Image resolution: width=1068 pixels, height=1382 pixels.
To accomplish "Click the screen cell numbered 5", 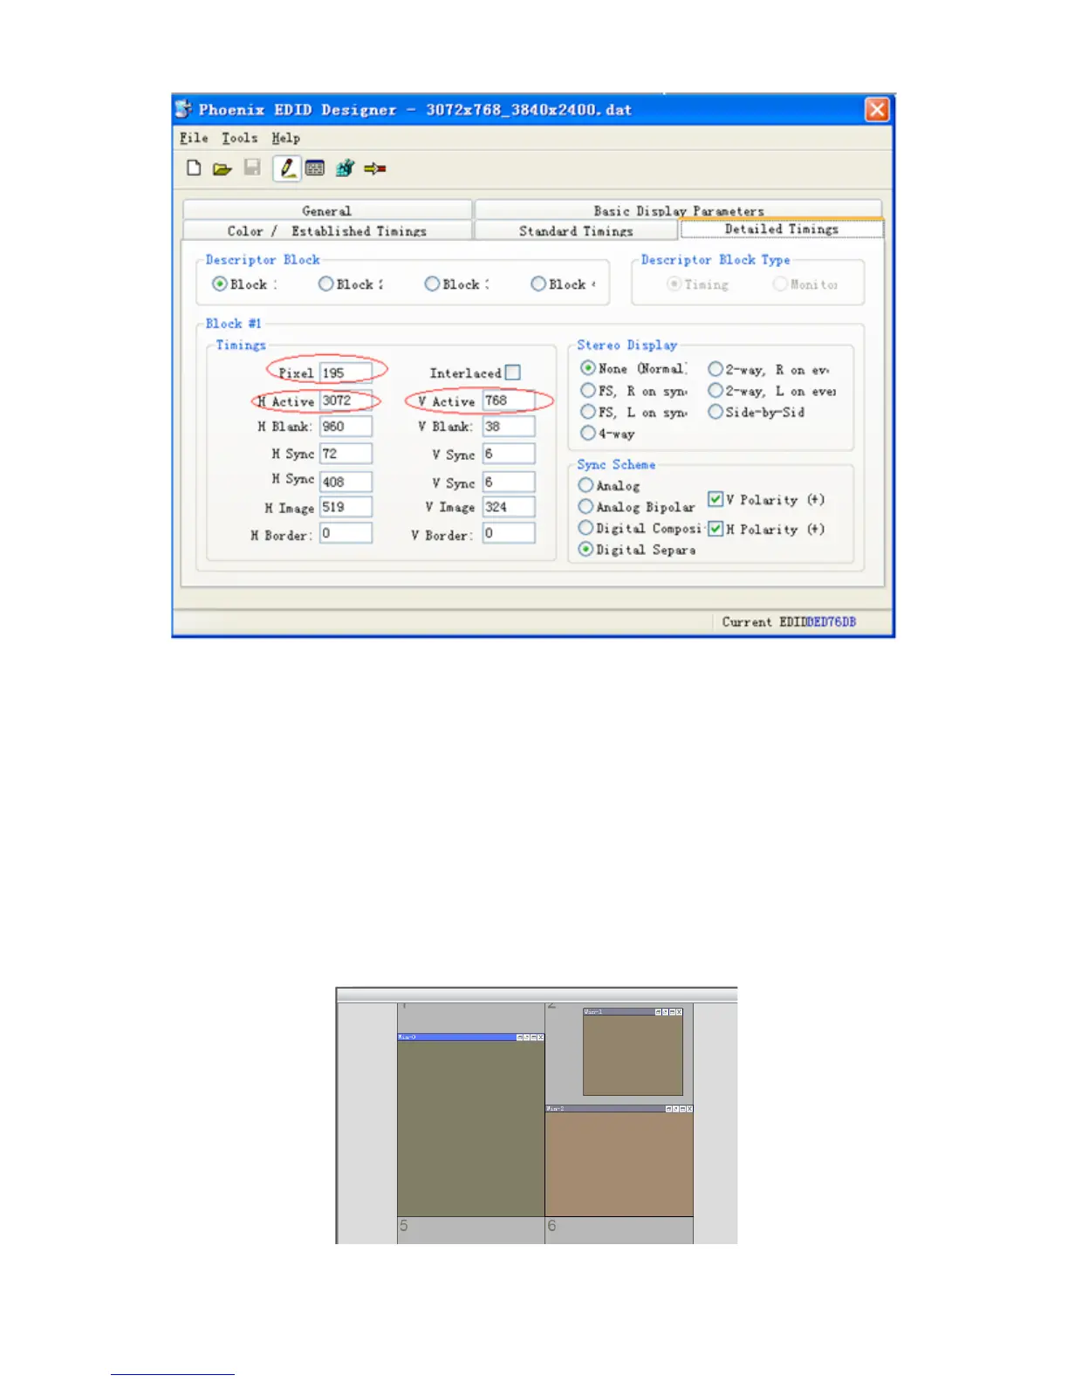I will (470, 1230).
